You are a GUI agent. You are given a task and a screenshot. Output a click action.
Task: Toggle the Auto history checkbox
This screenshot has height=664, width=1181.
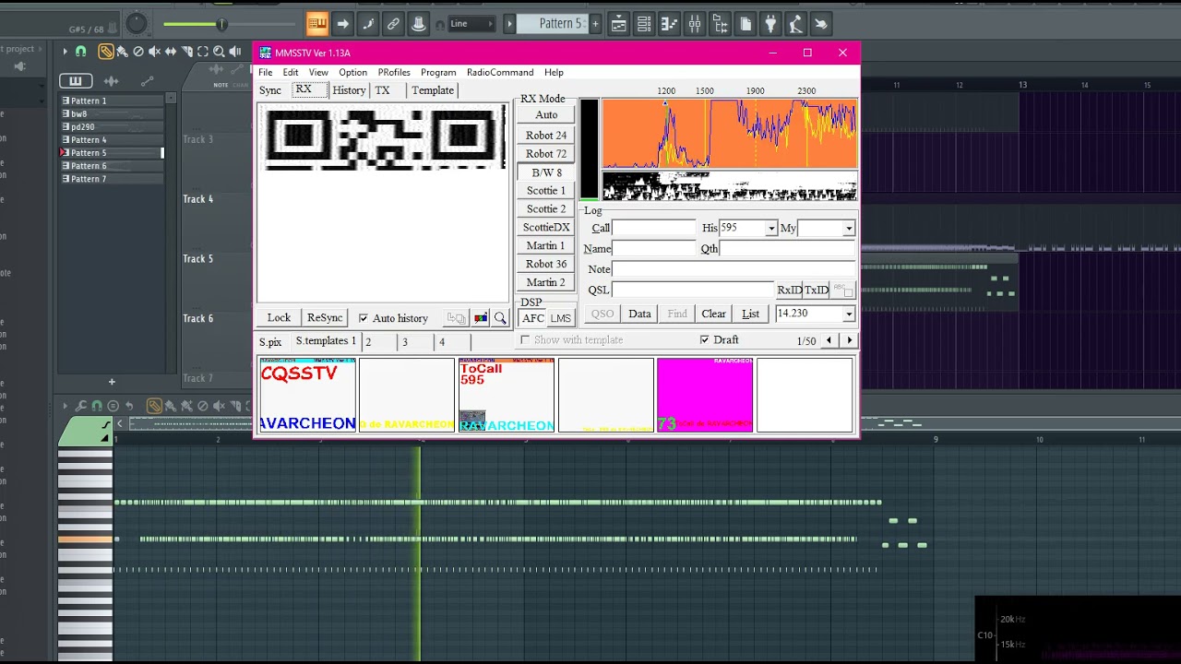click(x=363, y=318)
